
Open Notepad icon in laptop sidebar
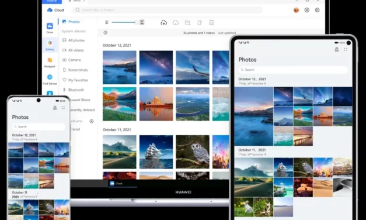click(x=50, y=62)
